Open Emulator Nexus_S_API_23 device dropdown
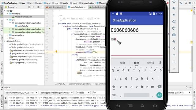 click(x=21, y=93)
